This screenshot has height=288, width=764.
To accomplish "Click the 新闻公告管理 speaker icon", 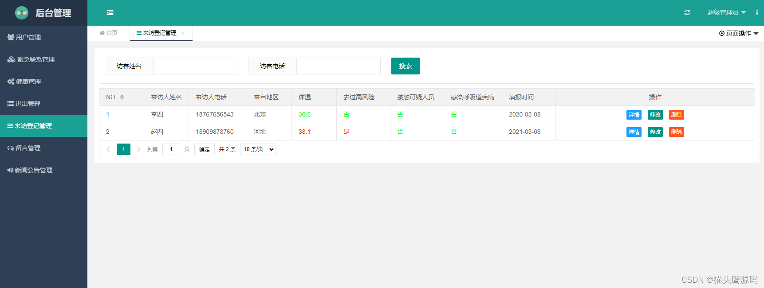I will [10, 170].
